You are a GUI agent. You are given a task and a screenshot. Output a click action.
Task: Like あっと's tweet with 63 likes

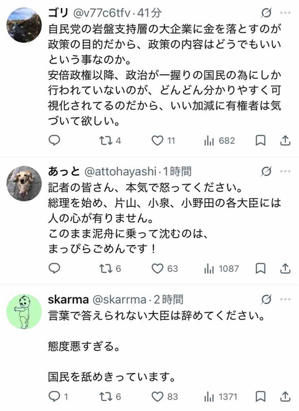tap(164, 269)
